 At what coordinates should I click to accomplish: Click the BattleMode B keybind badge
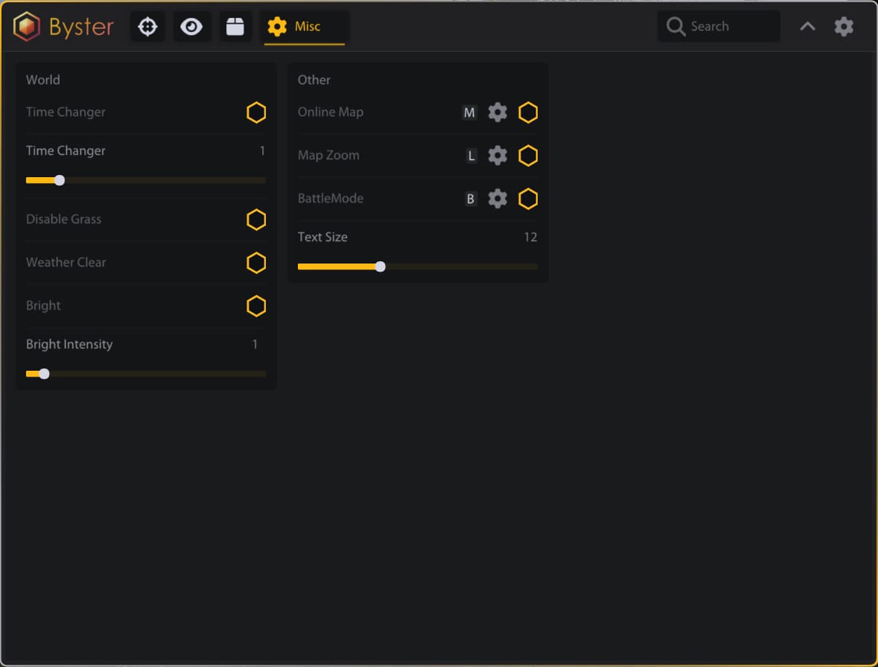click(470, 199)
